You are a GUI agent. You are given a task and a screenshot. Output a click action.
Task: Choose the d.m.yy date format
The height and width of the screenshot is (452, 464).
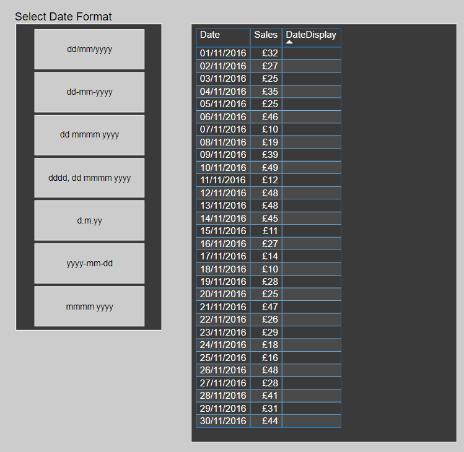pos(89,220)
